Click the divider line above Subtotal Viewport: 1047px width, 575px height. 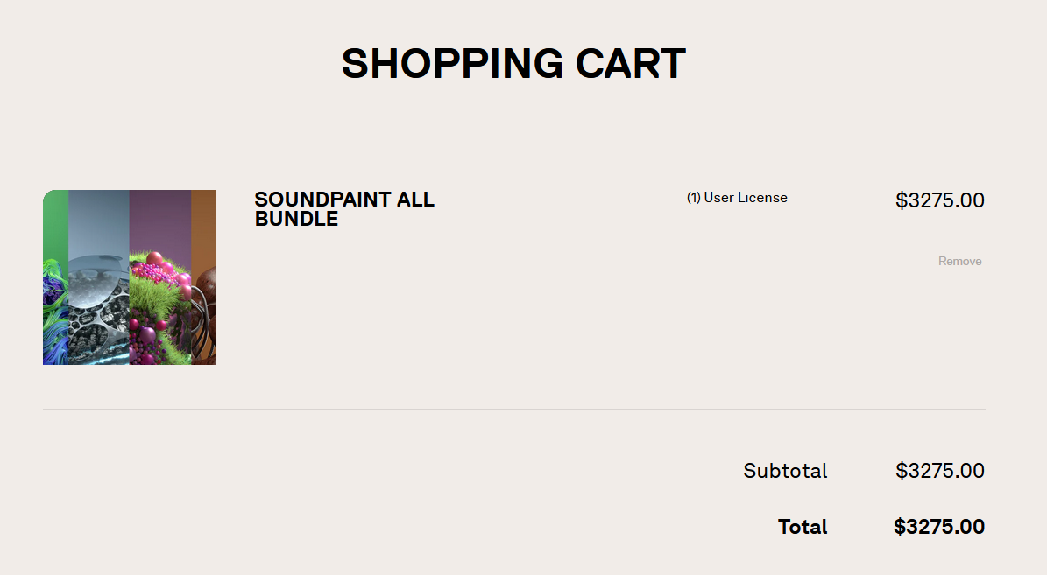click(513, 409)
